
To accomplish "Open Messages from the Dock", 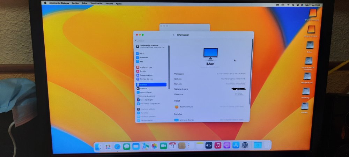I will pyautogui.click(x=127, y=146).
